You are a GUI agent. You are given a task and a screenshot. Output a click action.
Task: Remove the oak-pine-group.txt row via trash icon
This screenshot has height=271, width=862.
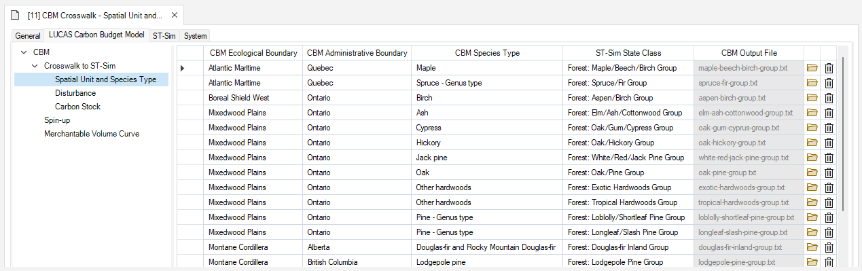coord(829,173)
